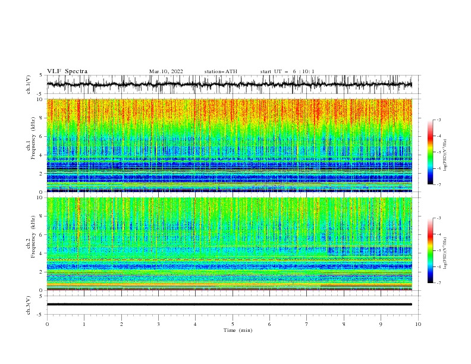This screenshot has width=471, height=364.
Task: Click the 'Time (min)' axis label
Action: coord(238,330)
